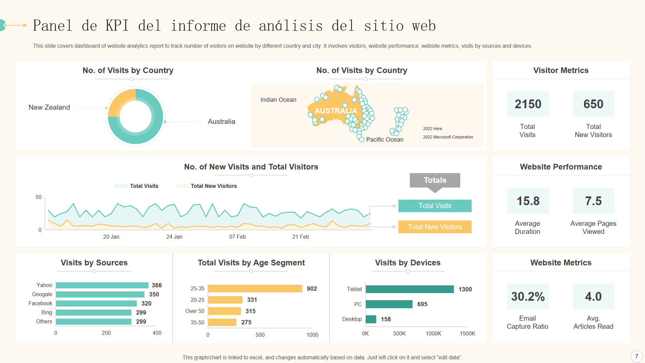The height and width of the screenshot is (363, 645).
Task: Select the orange Total New Visitors button
Action: click(x=435, y=227)
